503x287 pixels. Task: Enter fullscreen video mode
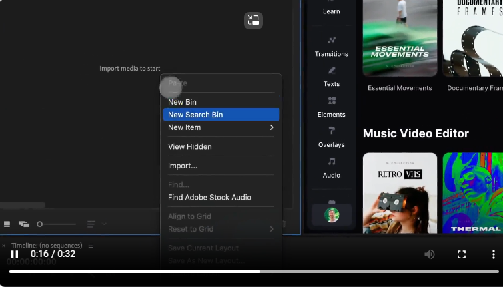[x=461, y=254]
